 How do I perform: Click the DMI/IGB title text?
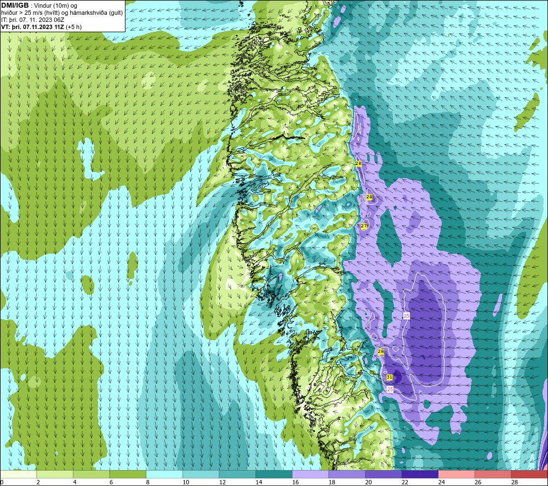point(15,5)
